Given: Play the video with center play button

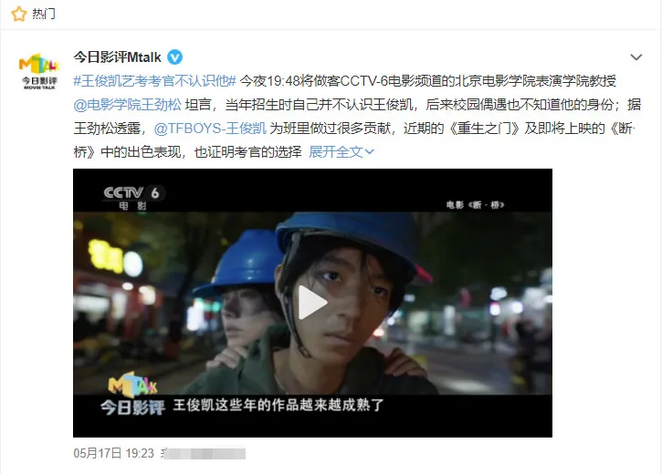Looking at the screenshot, I should [x=312, y=303].
